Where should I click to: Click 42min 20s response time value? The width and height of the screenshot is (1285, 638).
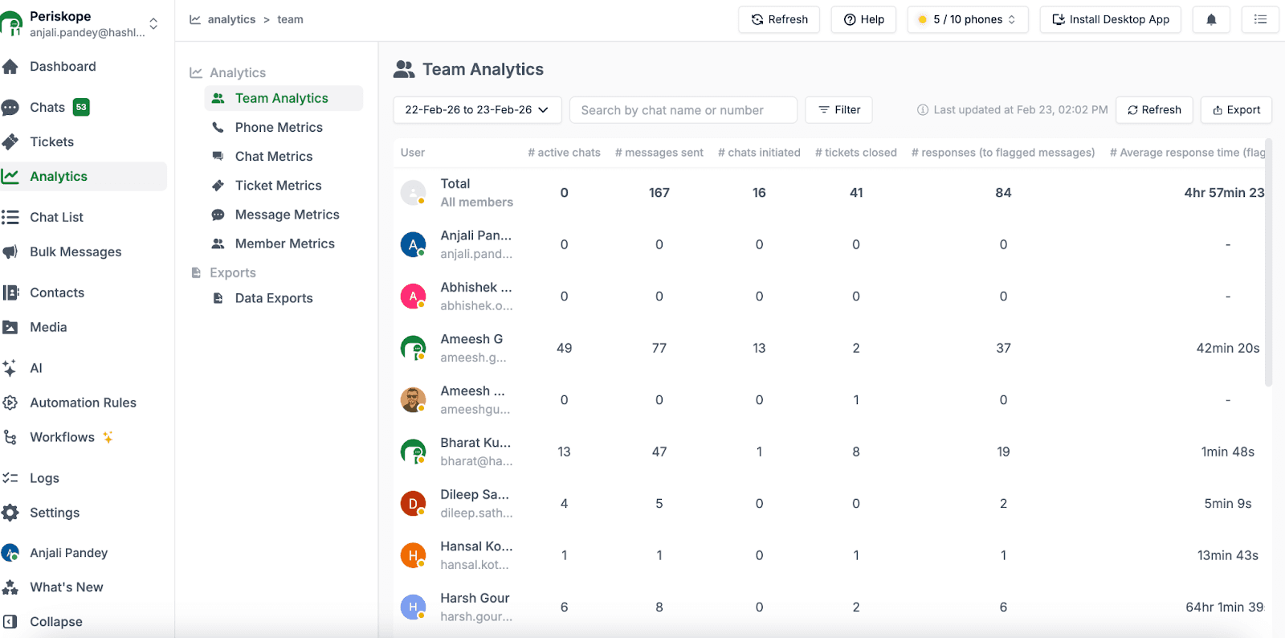pos(1228,348)
